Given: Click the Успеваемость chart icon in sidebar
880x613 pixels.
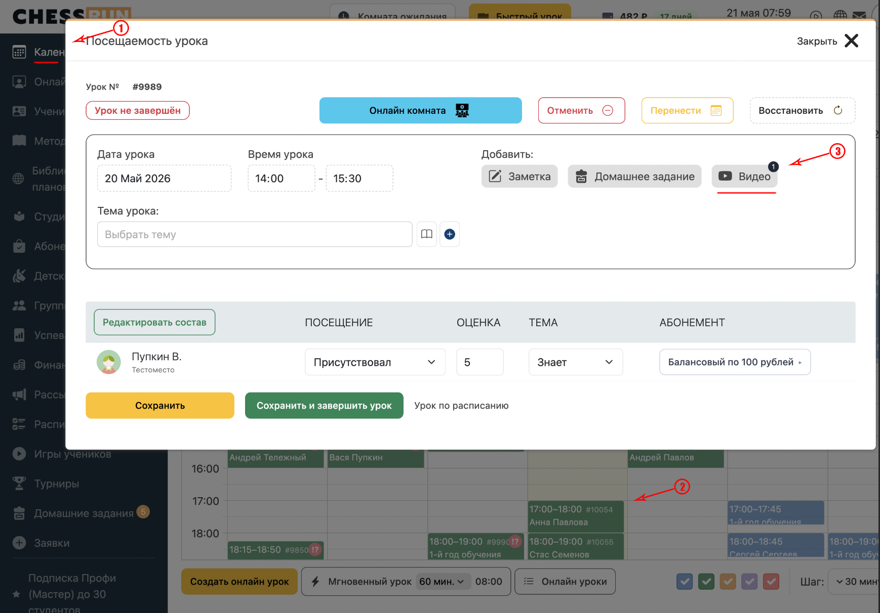Looking at the screenshot, I should (19, 335).
